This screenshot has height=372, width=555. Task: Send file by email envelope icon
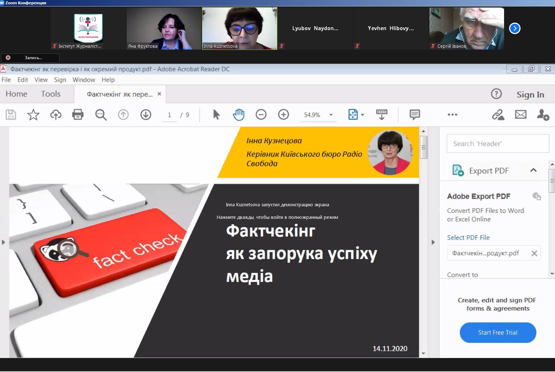click(x=521, y=115)
